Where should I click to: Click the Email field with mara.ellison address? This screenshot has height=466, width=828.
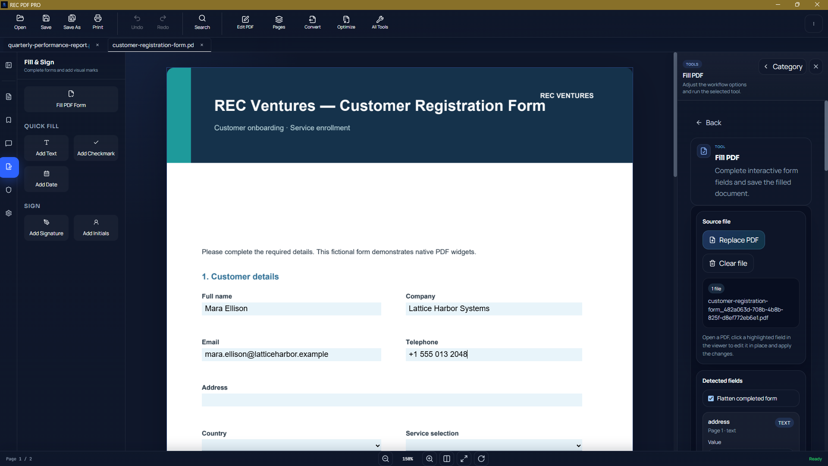pyautogui.click(x=292, y=354)
